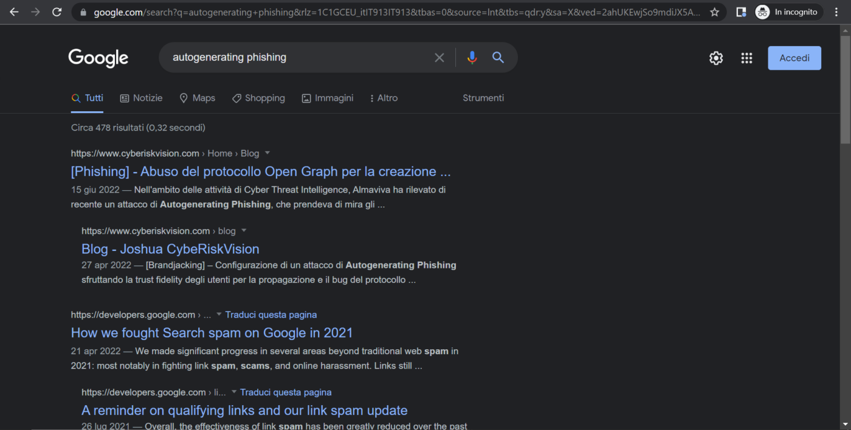Image resolution: width=851 pixels, height=430 pixels.
Task: Start voice search with the microphone
Action: (x=472, y=58)
